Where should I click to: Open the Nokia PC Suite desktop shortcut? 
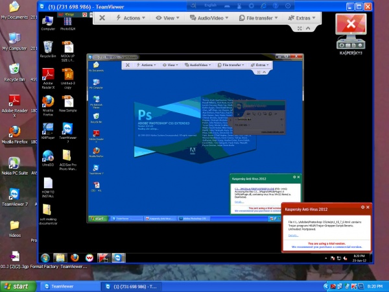[14, 163]
